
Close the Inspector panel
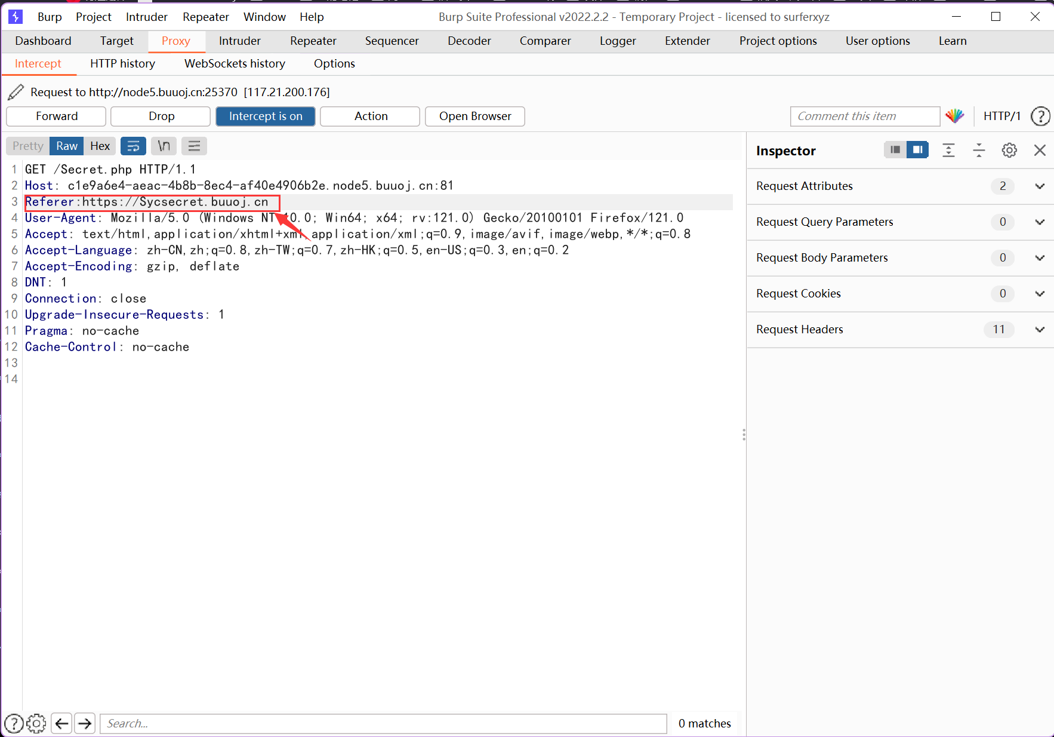[x=1040, y=150]
